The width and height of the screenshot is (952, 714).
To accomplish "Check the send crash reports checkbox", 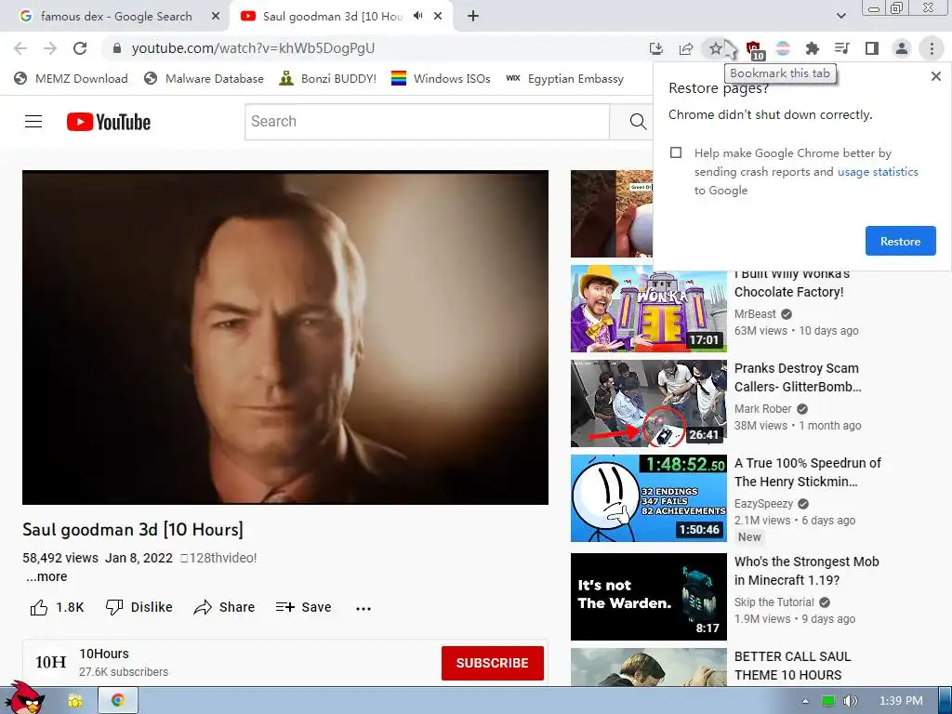I will [676, 152].
